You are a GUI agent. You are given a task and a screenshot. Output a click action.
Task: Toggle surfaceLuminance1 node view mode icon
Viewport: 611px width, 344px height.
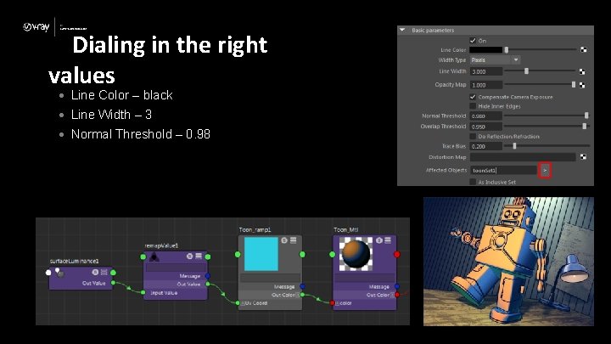coord(104,273)
